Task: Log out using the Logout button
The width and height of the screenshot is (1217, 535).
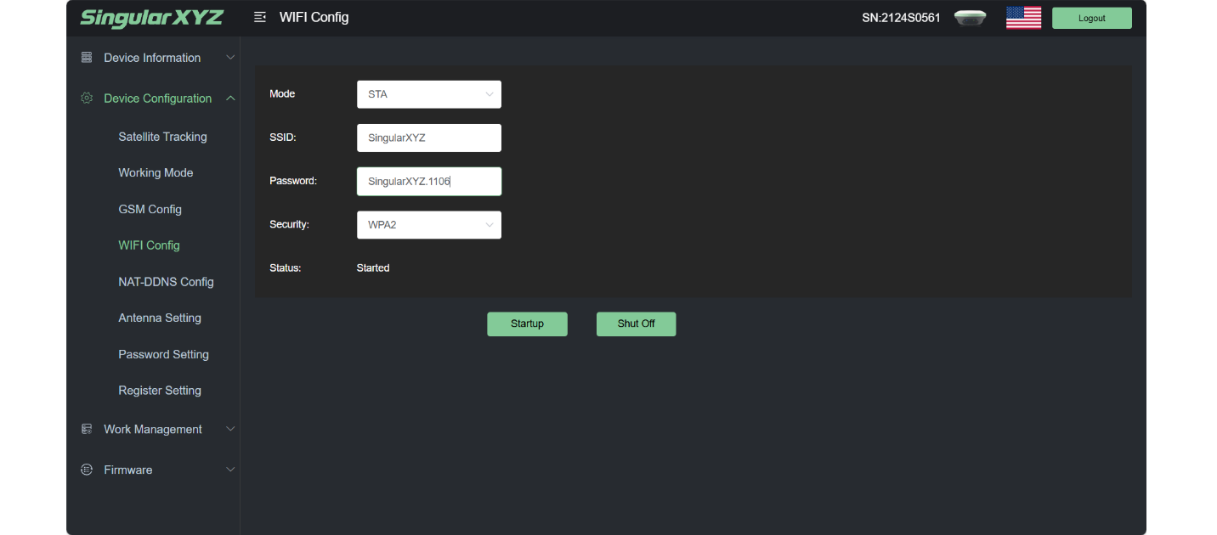Action: (1092, 18)
